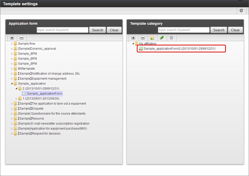The width and height of the screenshot is (249, 176).
Task: Click the Sample flow folder icon
Action: point(15,44)
